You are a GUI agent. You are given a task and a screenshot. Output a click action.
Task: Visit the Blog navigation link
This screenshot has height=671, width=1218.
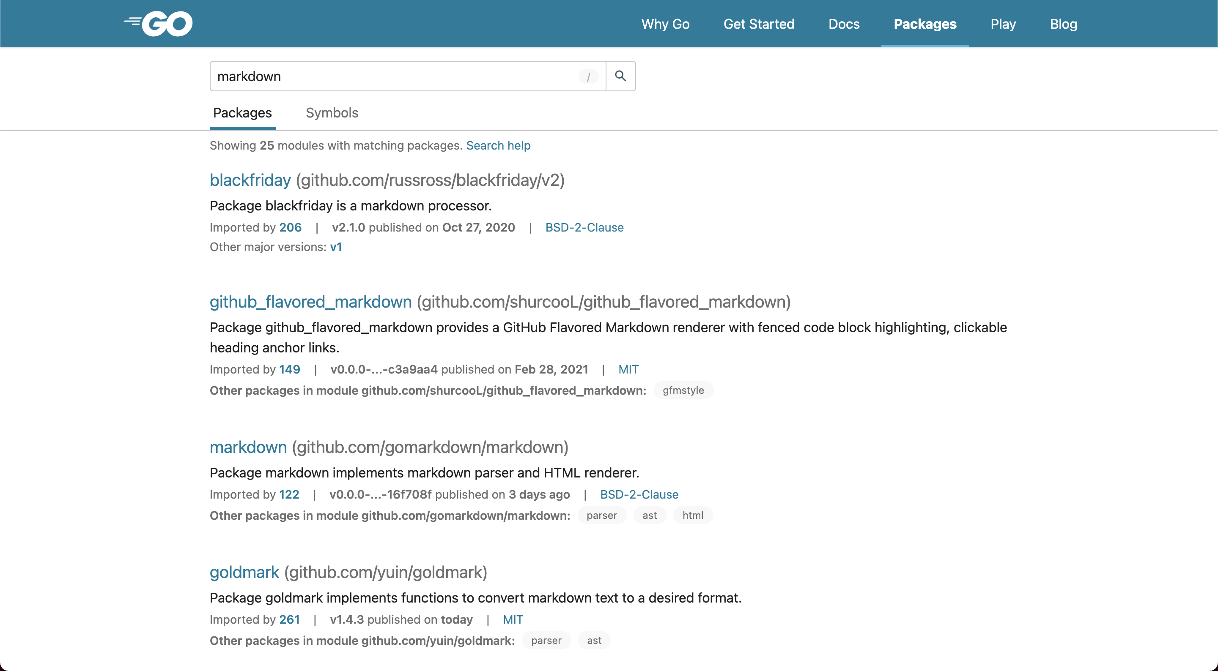(x=1063, y=24)
